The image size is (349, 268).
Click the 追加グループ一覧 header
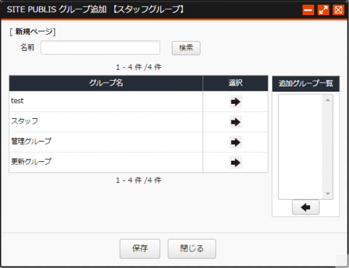click(306, 83)
